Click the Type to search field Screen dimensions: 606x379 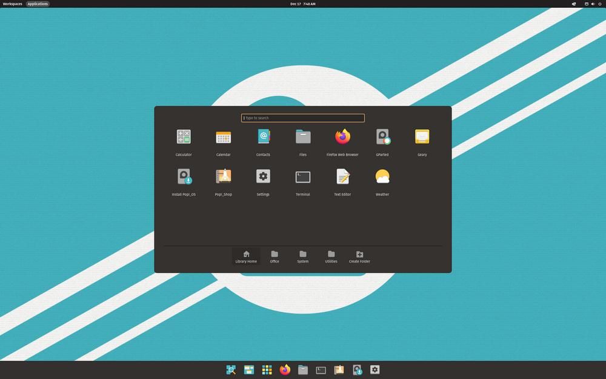[x=302, y=118]
